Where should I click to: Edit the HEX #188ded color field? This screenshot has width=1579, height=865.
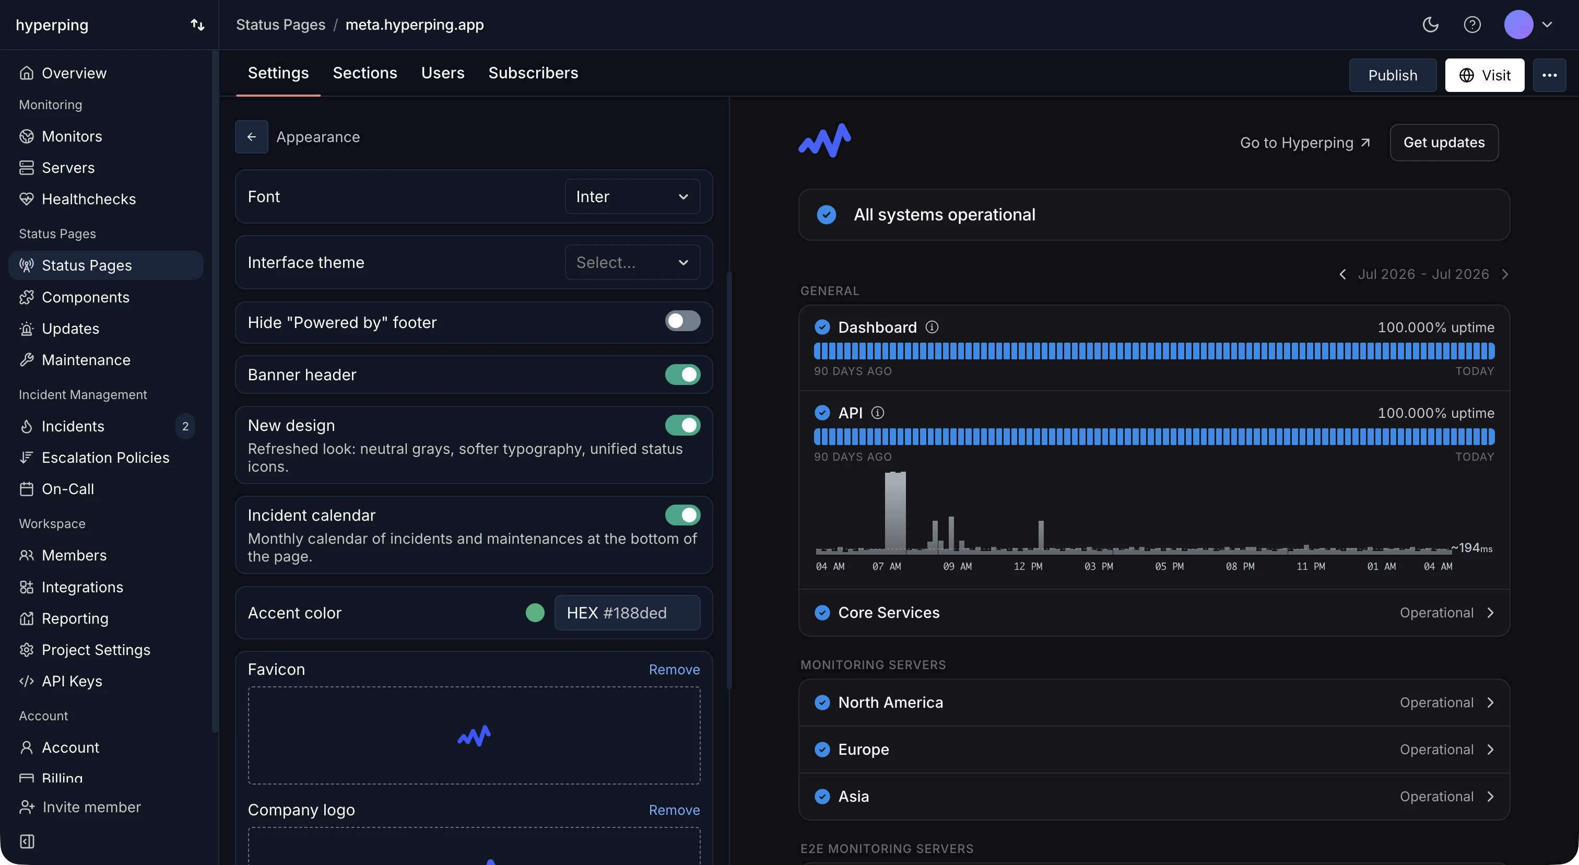[x=627, y=612]
